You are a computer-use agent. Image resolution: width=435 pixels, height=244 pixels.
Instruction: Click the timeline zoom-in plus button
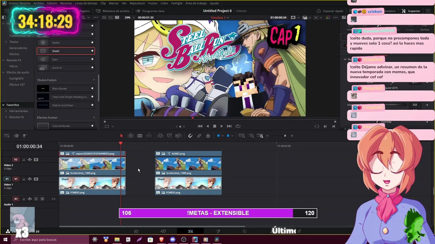pos(292,136)
